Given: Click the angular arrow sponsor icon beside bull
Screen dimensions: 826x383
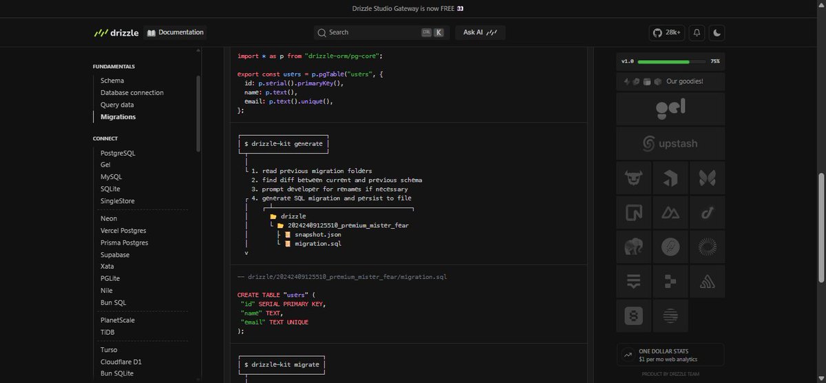Looking at the screenshot, I should pyautogui.click(x=670, y=178).
